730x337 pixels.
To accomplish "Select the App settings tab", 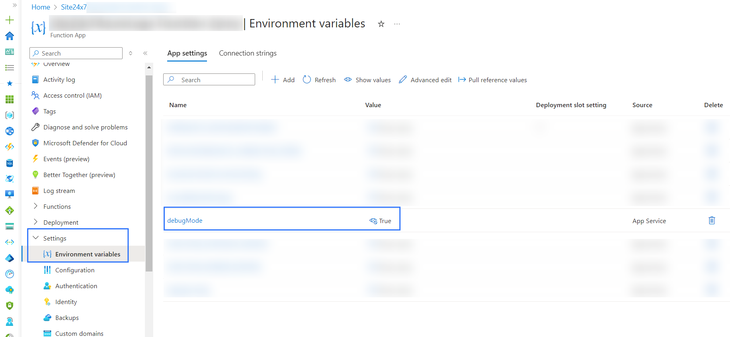I will pyautogui.click(x=187, y=53).
